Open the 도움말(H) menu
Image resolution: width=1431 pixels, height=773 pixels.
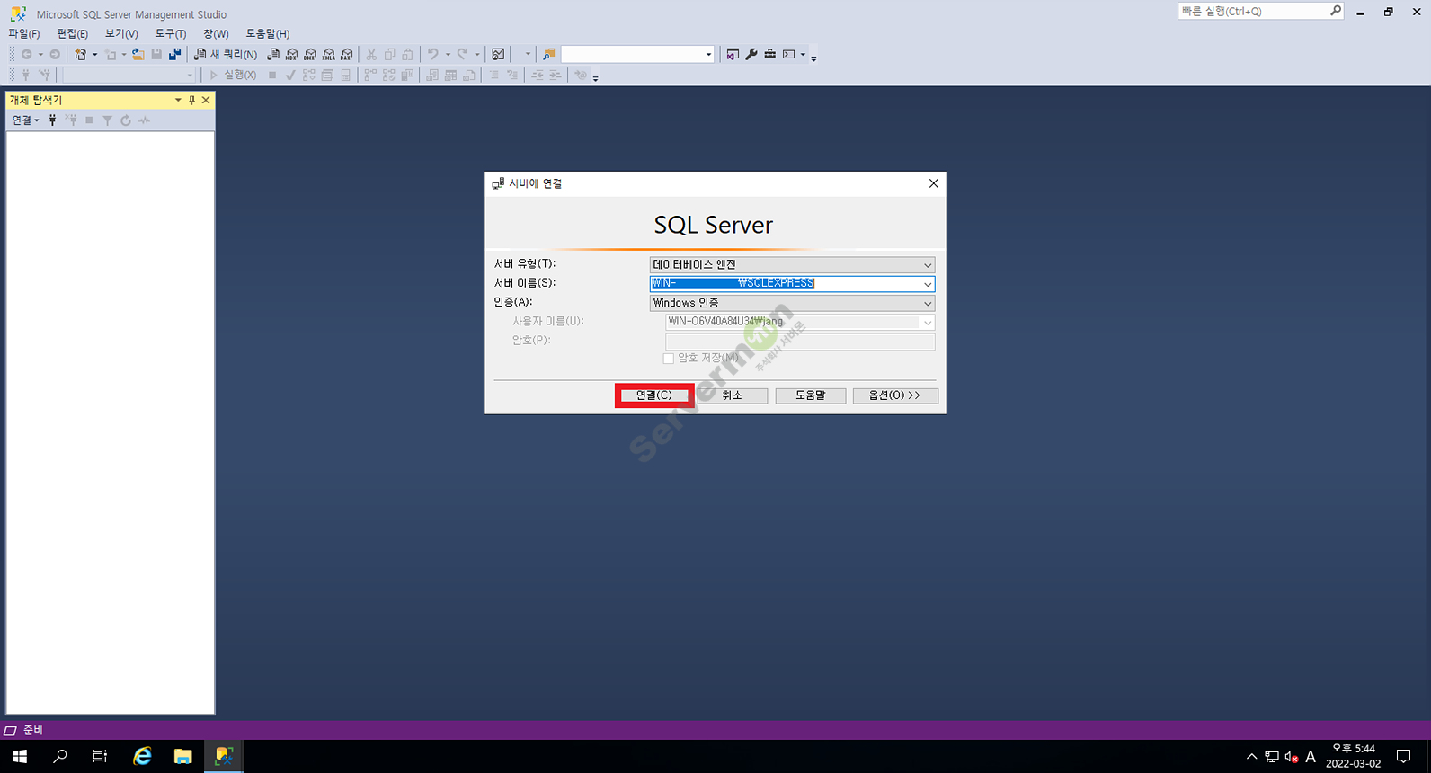268,33
